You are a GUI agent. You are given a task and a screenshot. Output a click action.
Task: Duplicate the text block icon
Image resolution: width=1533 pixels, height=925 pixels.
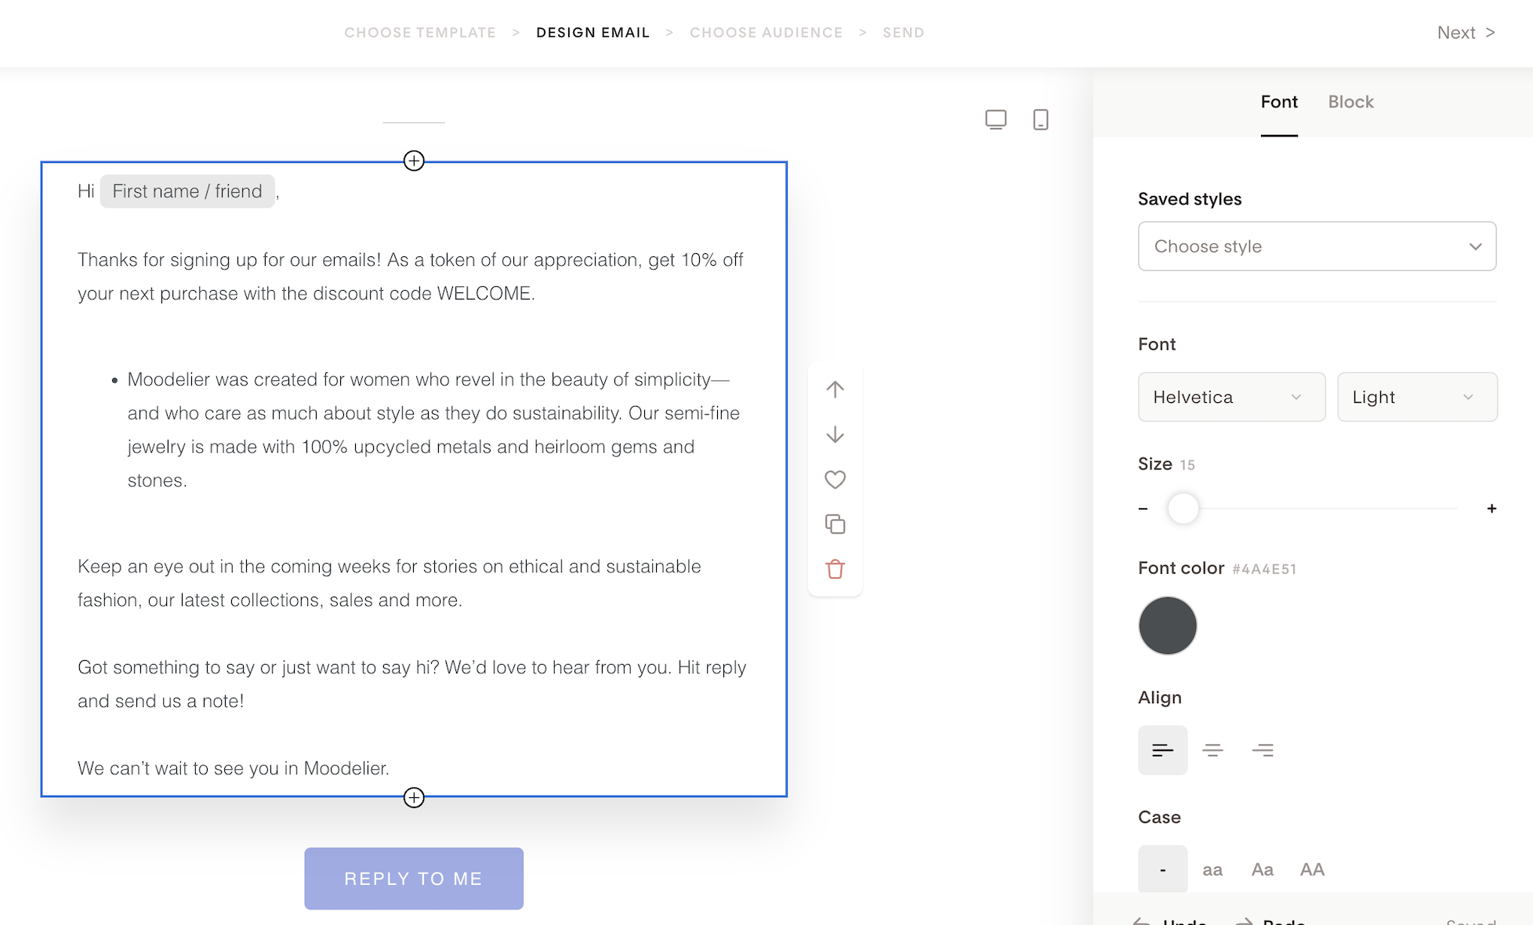[x=835, y=524]
